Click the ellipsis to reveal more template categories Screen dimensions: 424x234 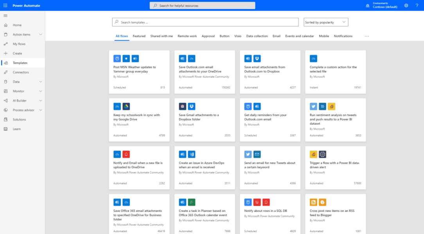[367, 36]
